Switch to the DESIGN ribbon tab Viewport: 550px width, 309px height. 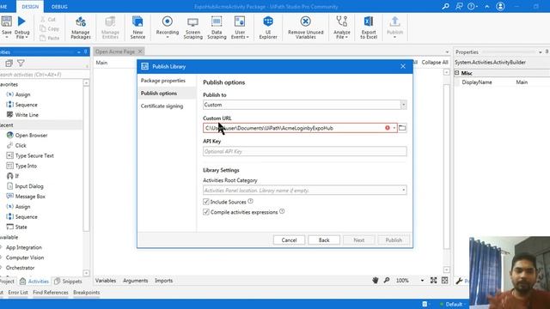pyautogui.click(x=30, y=7)
